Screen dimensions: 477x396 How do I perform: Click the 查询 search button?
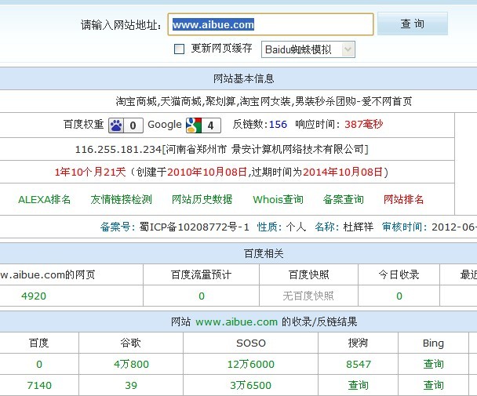412,24
